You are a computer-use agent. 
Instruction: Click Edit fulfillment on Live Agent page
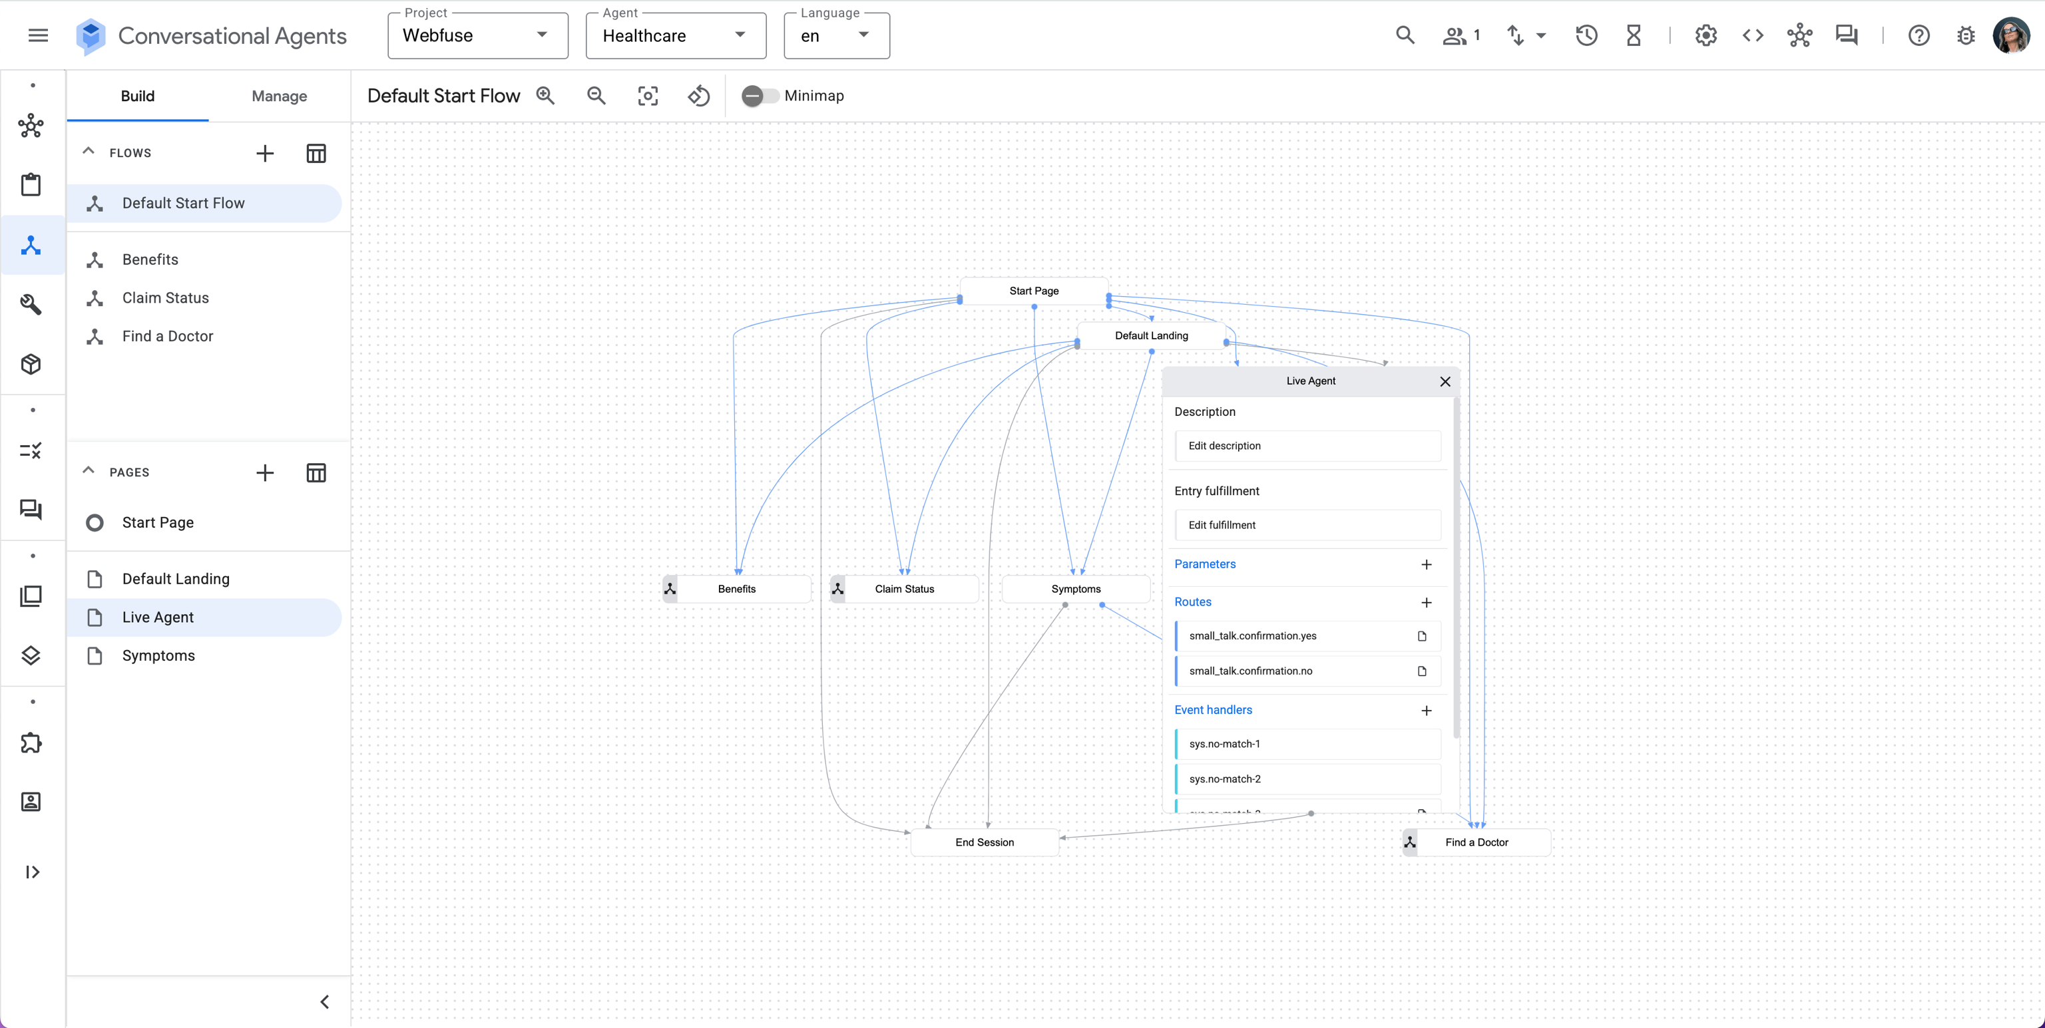pyautogui.click(x=1308, y=524)
